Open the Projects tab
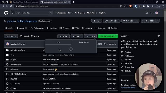This screenshot has height=93, width=166. click(x=64, y=28)
